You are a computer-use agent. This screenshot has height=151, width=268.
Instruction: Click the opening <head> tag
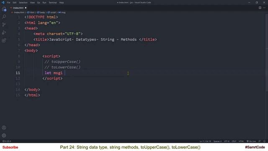click(x=31, y=28)
